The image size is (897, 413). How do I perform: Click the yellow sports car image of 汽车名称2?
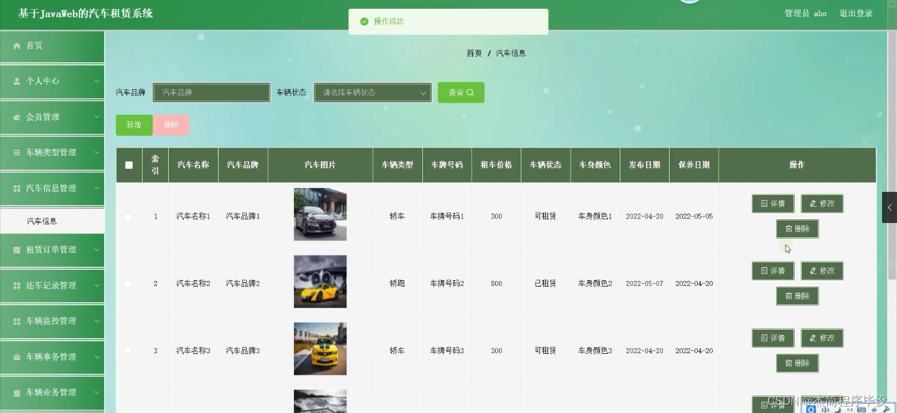pos(320,282)
